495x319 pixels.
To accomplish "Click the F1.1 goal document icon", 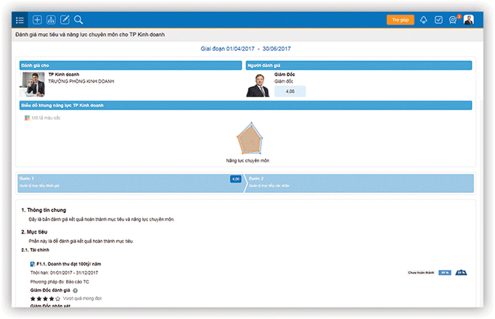I will coord(33,265).
